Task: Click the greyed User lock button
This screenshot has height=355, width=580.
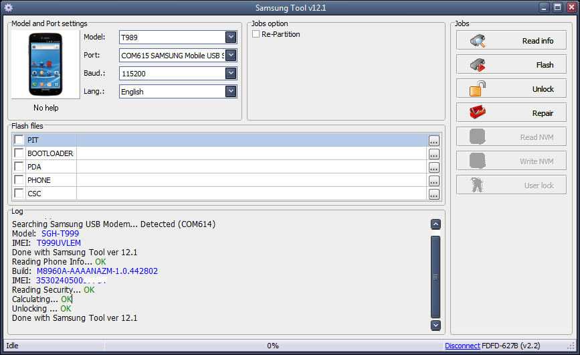Action: point(511,185)
